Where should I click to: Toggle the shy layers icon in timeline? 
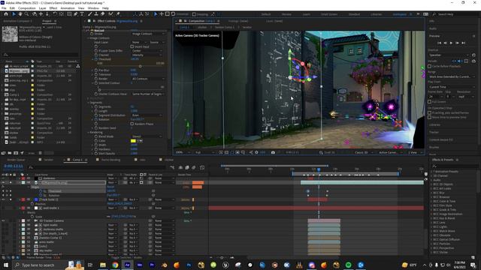point(180,167)
